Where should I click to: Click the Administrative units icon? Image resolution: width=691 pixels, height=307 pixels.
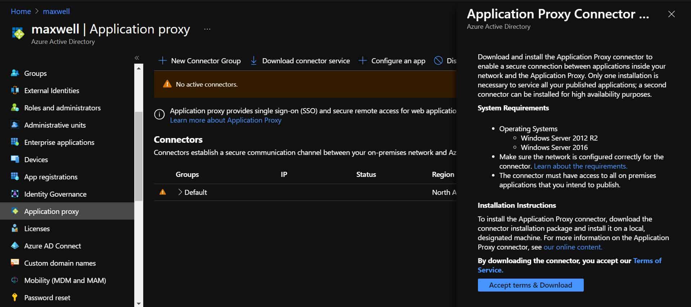pos(15,125)
